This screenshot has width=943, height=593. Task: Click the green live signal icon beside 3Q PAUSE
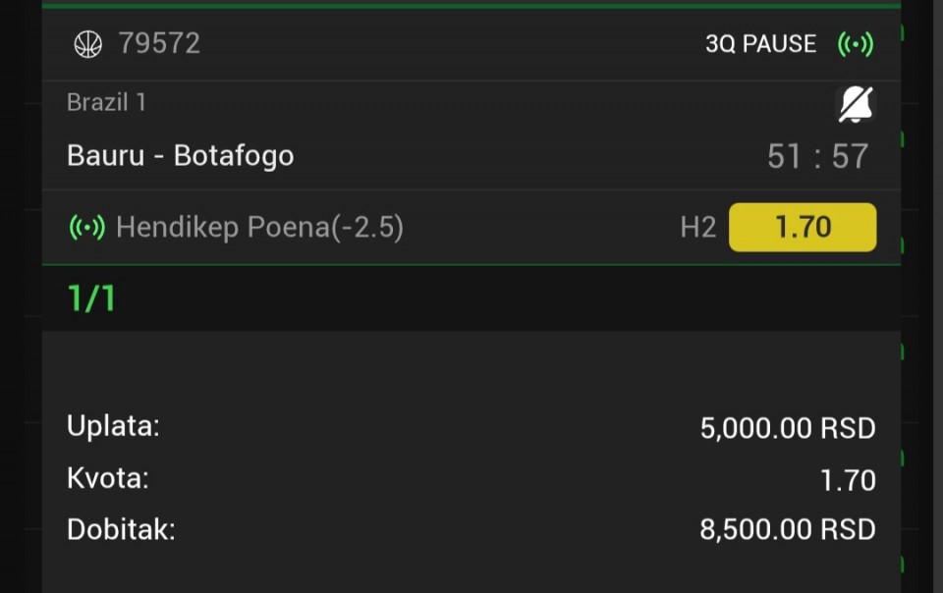(x=855, y=44)
